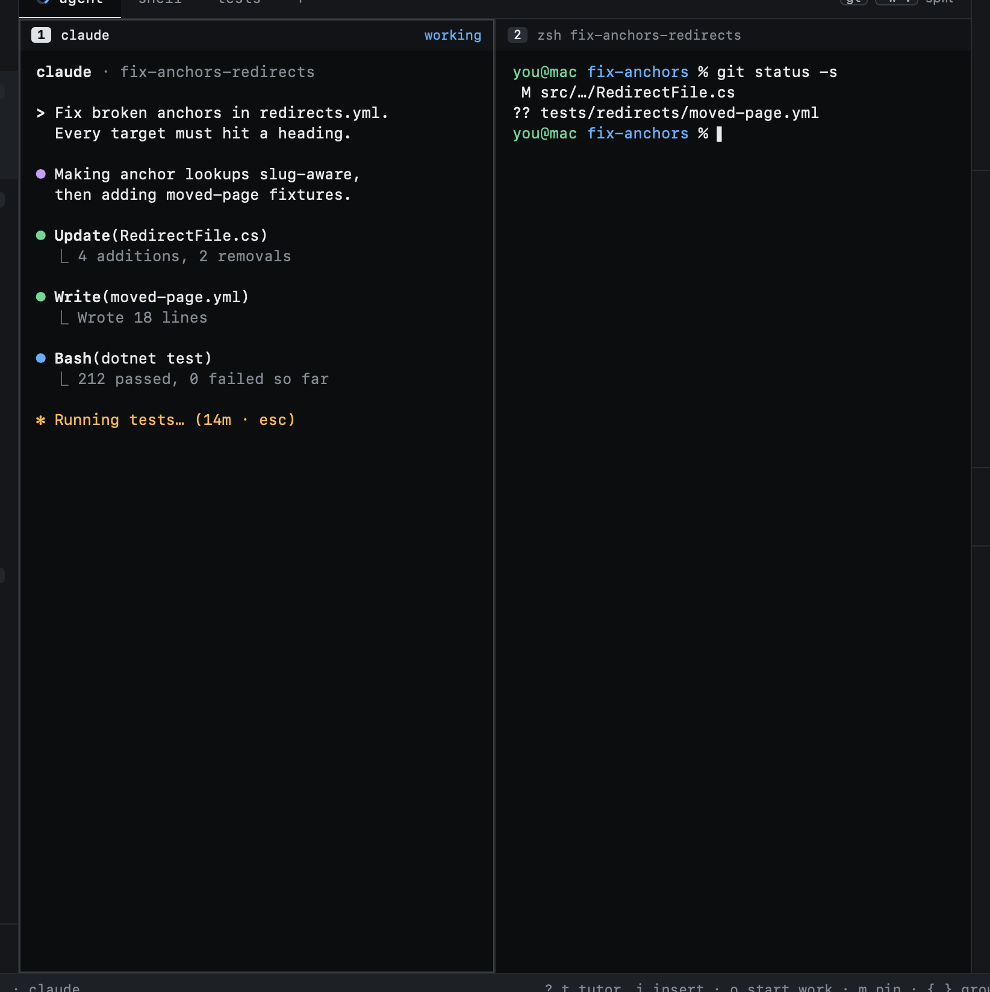Click the zsh terminal cursor block
The image size is (990, 992).
(x=719, y=134)
